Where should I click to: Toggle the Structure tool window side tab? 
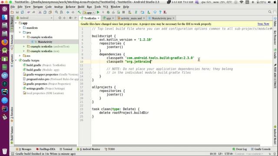click(x=12, y=42)
